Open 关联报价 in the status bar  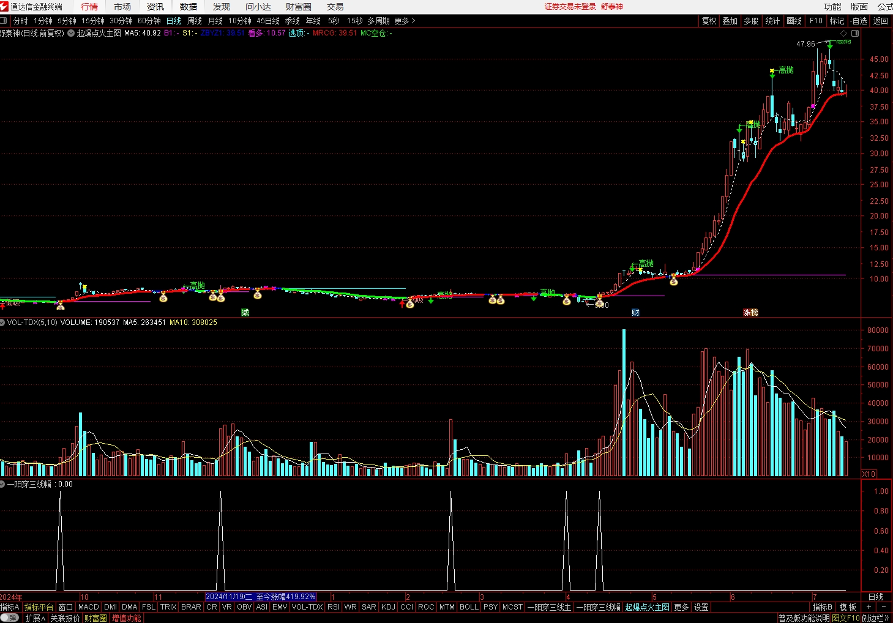coord(65,618)
